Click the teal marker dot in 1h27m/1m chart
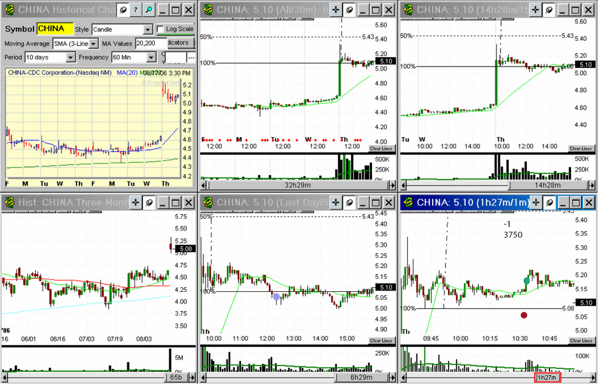Screen dimensions: 598x384 point(527,281)
